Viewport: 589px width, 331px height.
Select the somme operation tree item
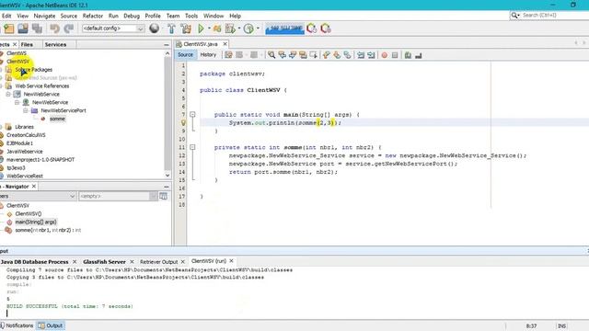click(57, 119)
